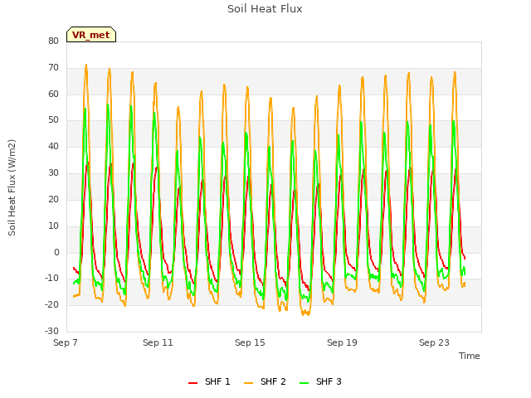
Task: Toggle SHF 2 legend entry
Action: (x=265, y=381)
